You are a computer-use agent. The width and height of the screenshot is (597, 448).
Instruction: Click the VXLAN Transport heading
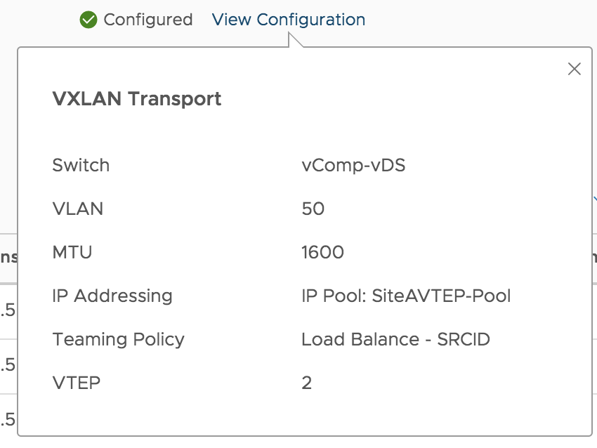point(137,99)
